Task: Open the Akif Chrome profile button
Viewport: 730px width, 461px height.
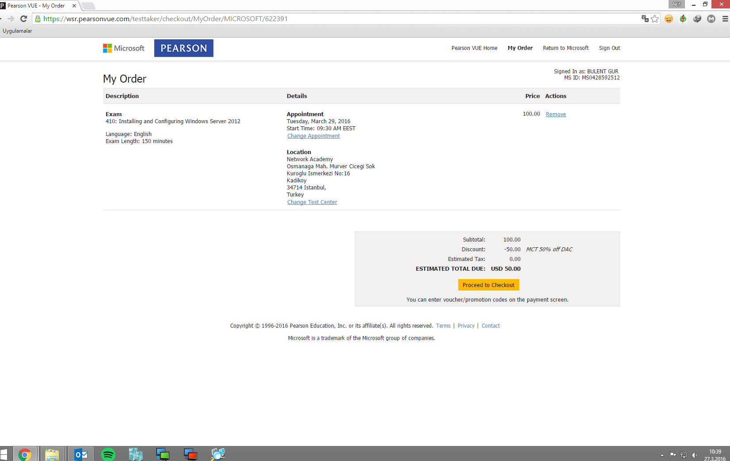Action: point(676,4)
